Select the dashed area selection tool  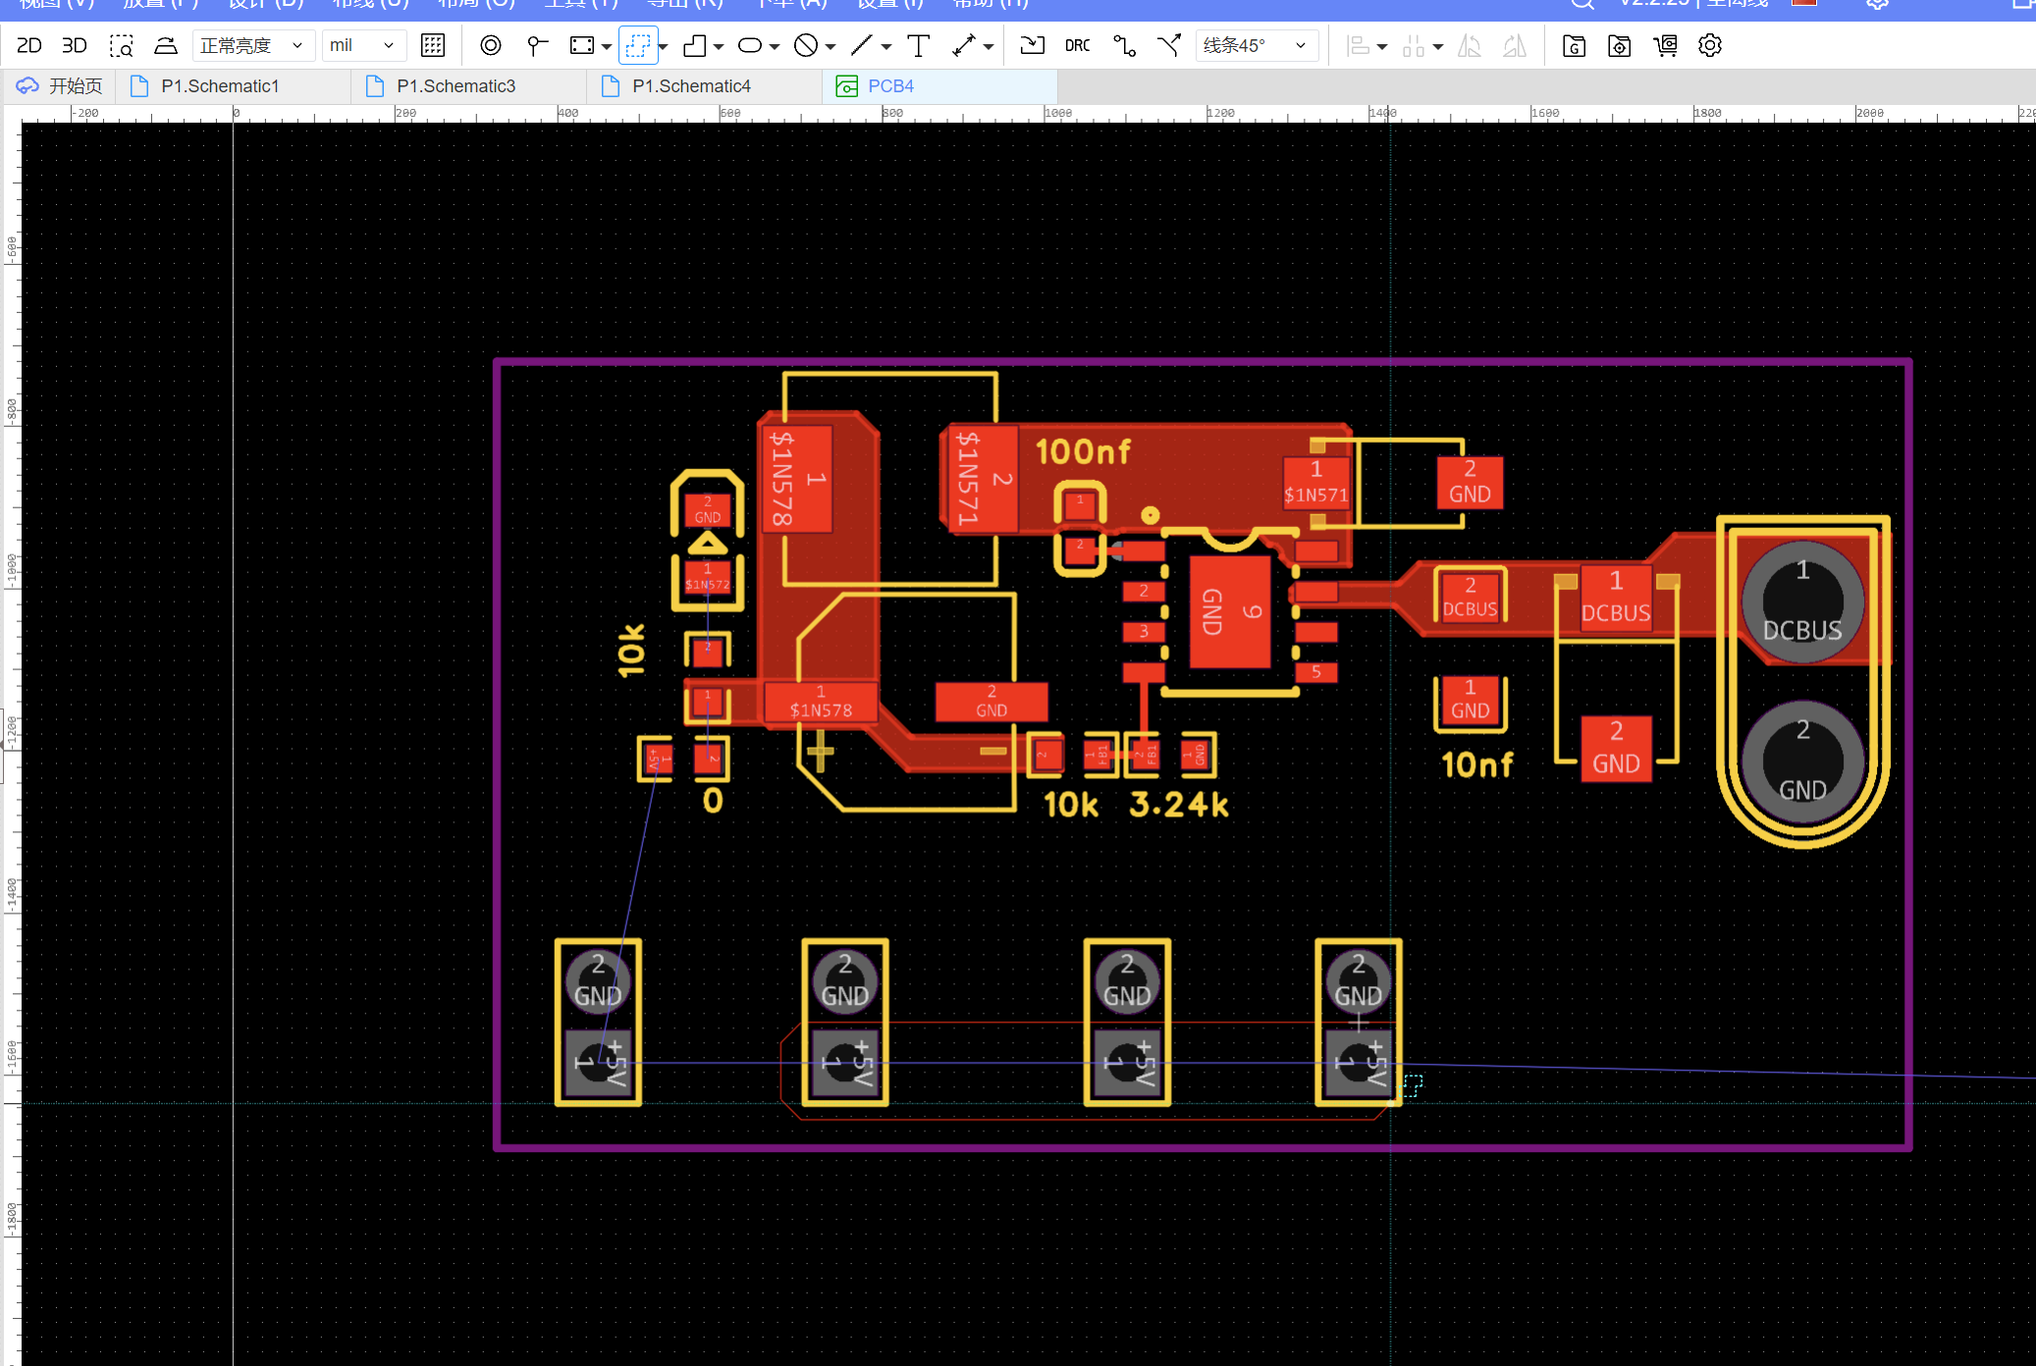(638, 45)
